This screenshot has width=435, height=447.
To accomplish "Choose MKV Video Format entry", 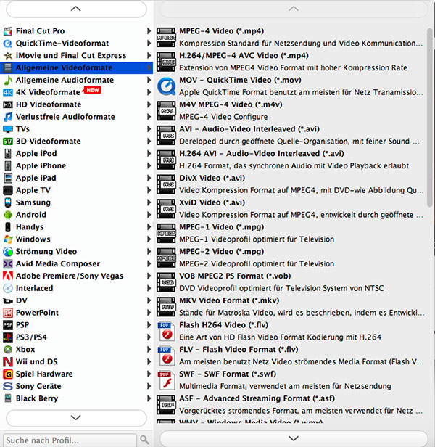I will coord(291,307).
